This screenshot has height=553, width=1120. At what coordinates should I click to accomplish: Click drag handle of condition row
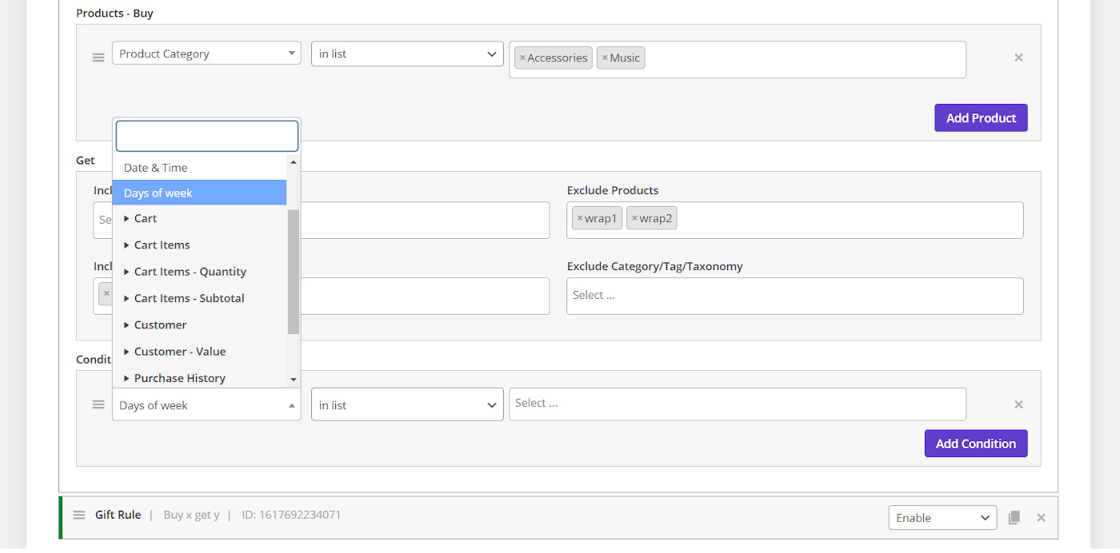98,404
